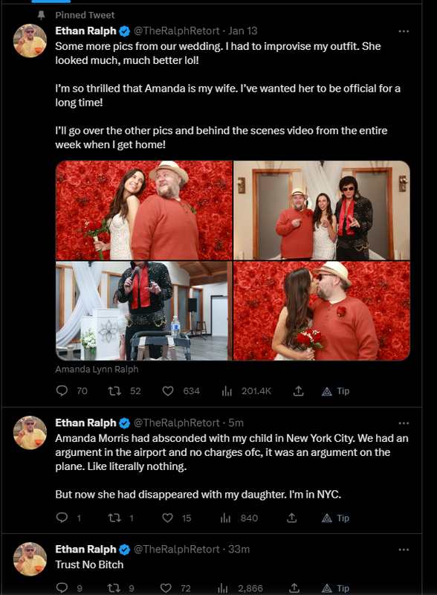Reply to the New York City tweet
This screenshot has height=595, width=437.
[62, 518]
